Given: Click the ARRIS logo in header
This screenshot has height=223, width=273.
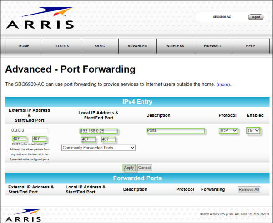Looking at the screenshot, I should 39,19.
